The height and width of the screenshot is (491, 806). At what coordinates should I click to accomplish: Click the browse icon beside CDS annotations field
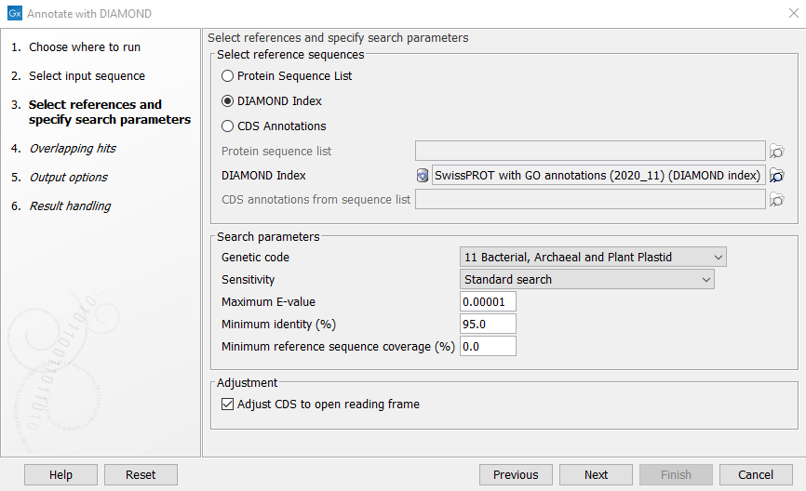[x=777, y=200]
